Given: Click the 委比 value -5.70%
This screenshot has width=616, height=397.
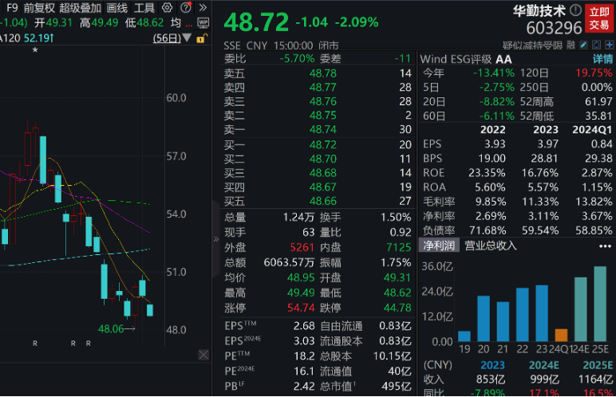Looking at the screenshot, I should (297, 59).
